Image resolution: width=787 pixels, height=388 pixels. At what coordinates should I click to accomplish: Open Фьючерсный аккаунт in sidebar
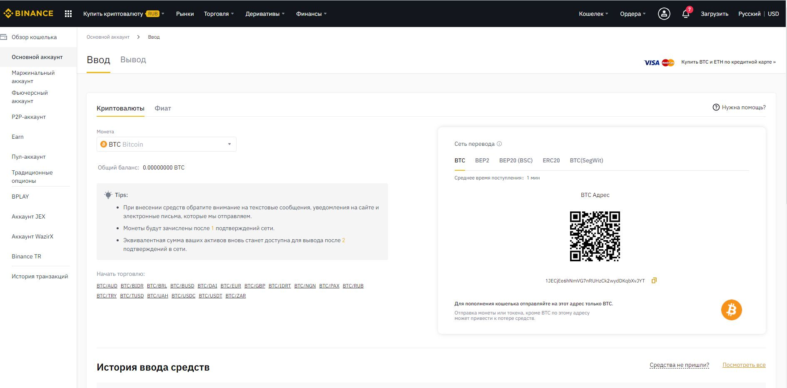30,97
